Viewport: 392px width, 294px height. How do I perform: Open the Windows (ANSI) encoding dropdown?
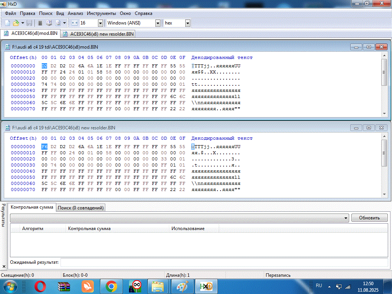pyautogui.click(x=158, y=23)
